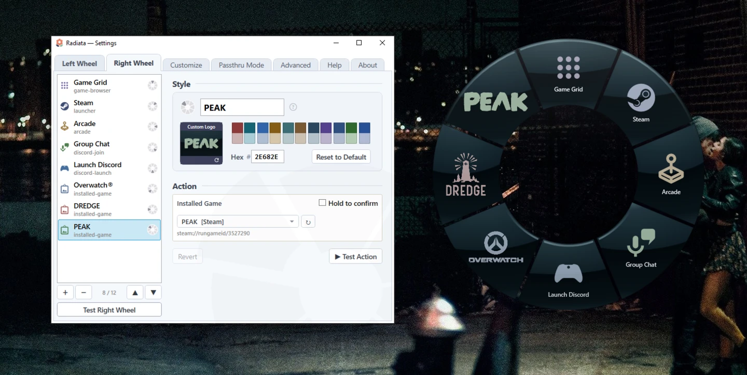747x375 pixels.
Task: Switch to the Left Wheel tab
Action: [x=79, y=64]
